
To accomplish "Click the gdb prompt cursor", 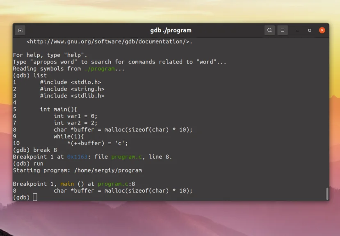I will point(35,197).
